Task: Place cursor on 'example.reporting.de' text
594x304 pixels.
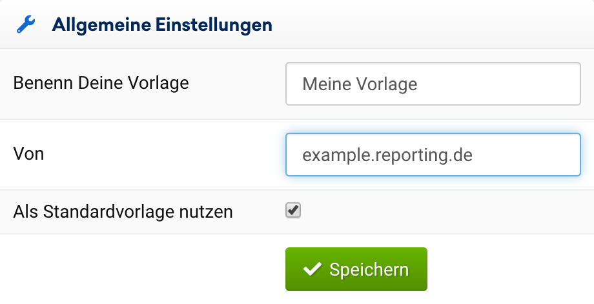Action: point(387,155)
